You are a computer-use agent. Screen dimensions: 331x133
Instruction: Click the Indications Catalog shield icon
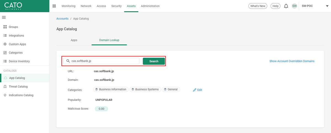tap(5, 95)
